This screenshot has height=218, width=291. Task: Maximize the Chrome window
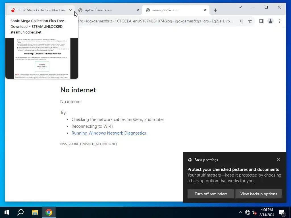click(266, 7)
